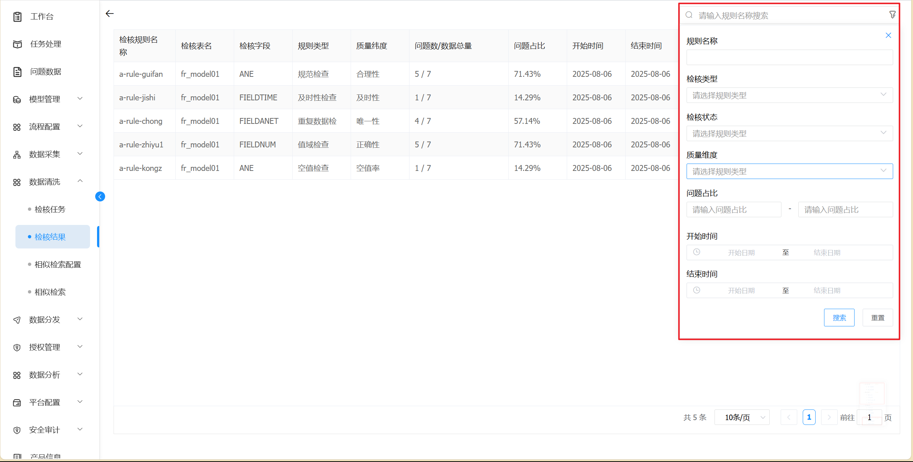Click the search magnifier icon
913x462 pixels.
click(689, 15)
